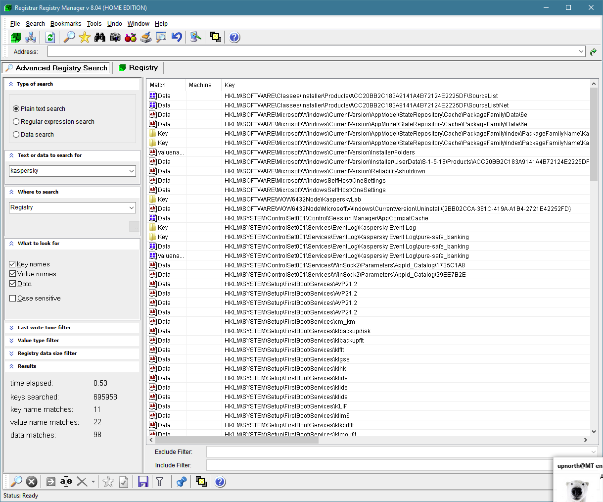The height and width of the screenshot is (502, 603).
Task: Click the stop search X icon
Action: pyautogui.click(x=32, y=482)
